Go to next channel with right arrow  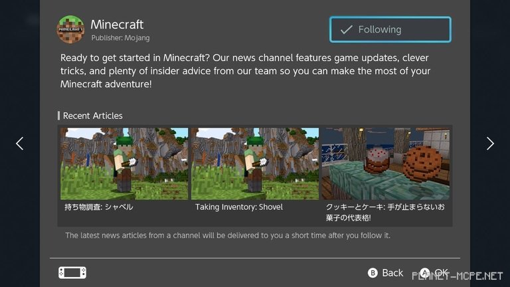(490, 143)
